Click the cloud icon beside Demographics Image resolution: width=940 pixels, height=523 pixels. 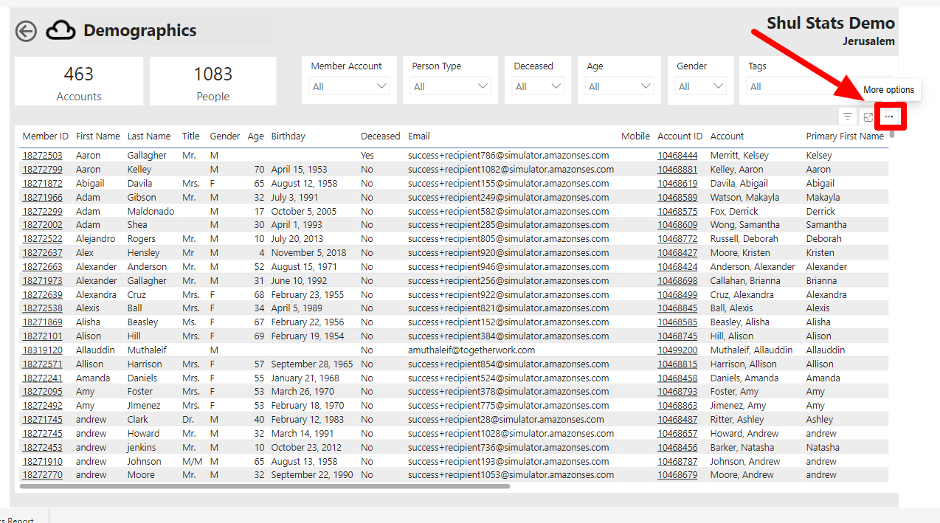pyautogui.click(x=61, y=30)
